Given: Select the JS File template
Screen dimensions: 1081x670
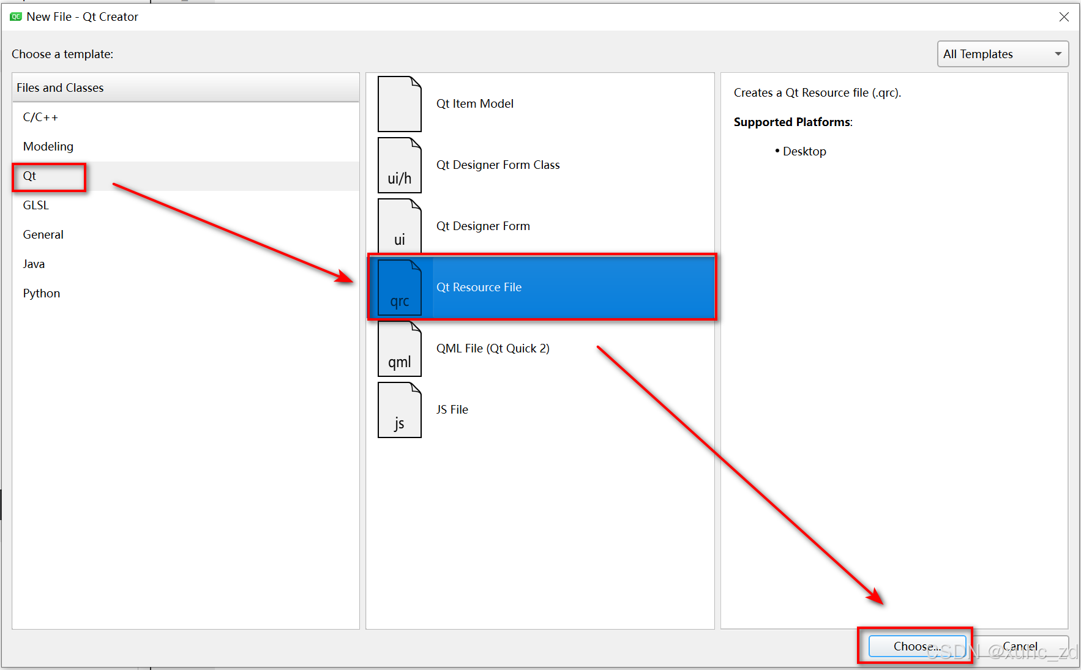Looking at the screenshot, I should (540, 409).
